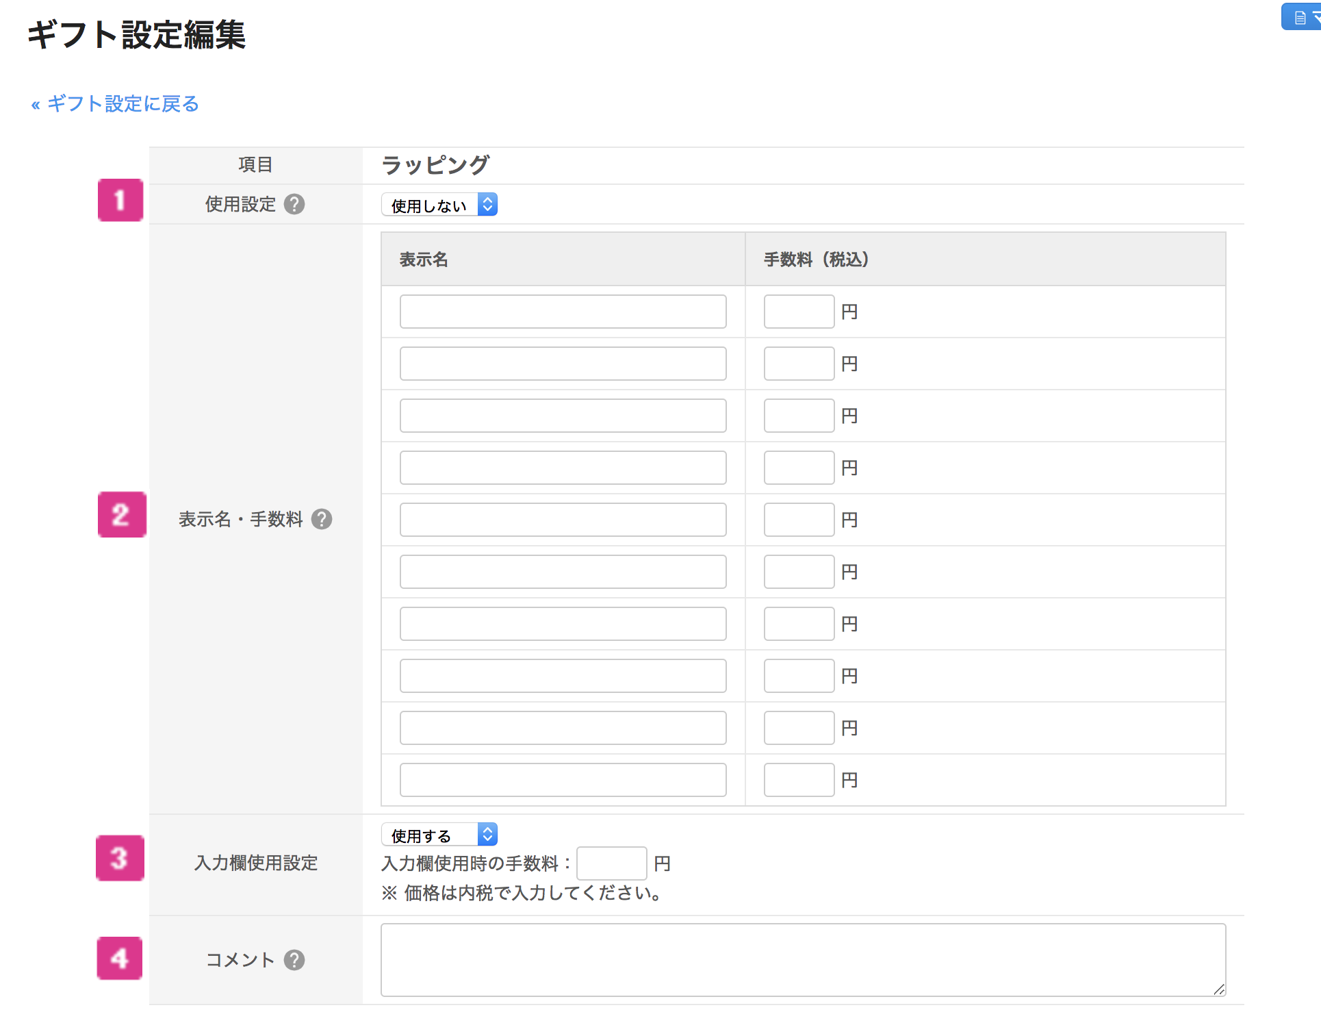Click the first 表示名 input field
The width and height of the screenshot is (1321, 1023).
[563, 312]
